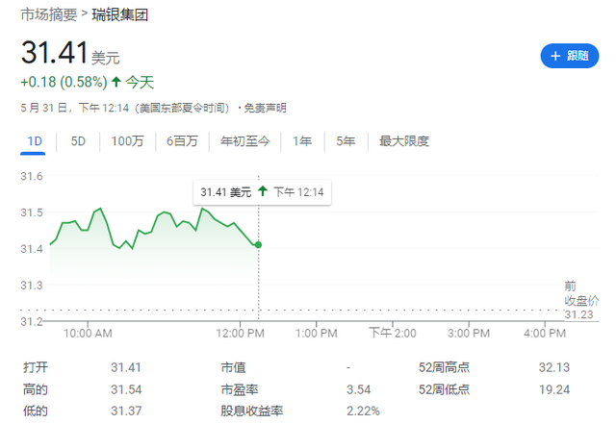Click the 10:00 AM axis label
Screen dimensions: 616x424
pyautogui.click(x=88, y=334)
